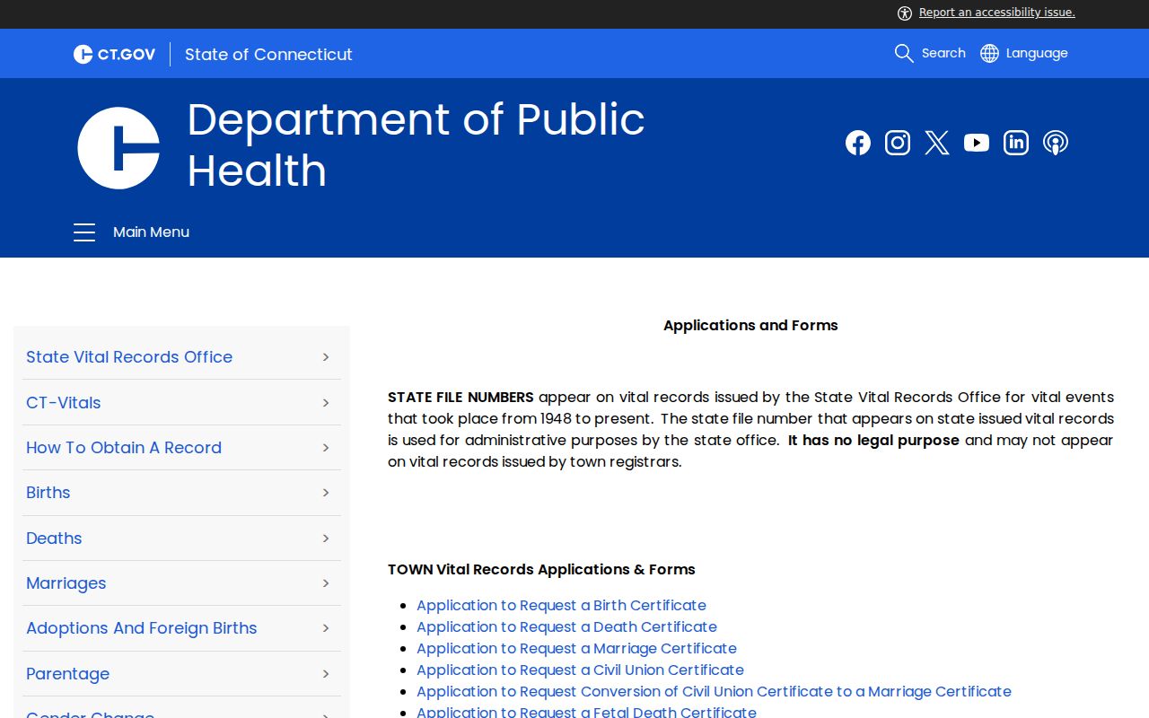1149x718 pixels.
Task: Expand the Marriages section chevron
Action: point(326,583)
